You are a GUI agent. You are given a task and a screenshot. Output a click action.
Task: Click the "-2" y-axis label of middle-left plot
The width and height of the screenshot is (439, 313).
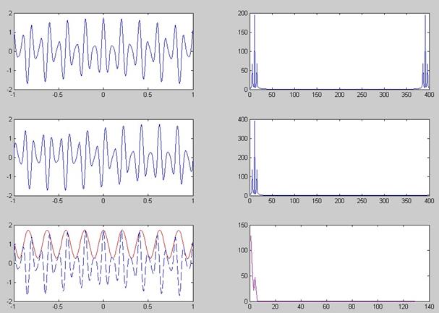pos(9,195)
